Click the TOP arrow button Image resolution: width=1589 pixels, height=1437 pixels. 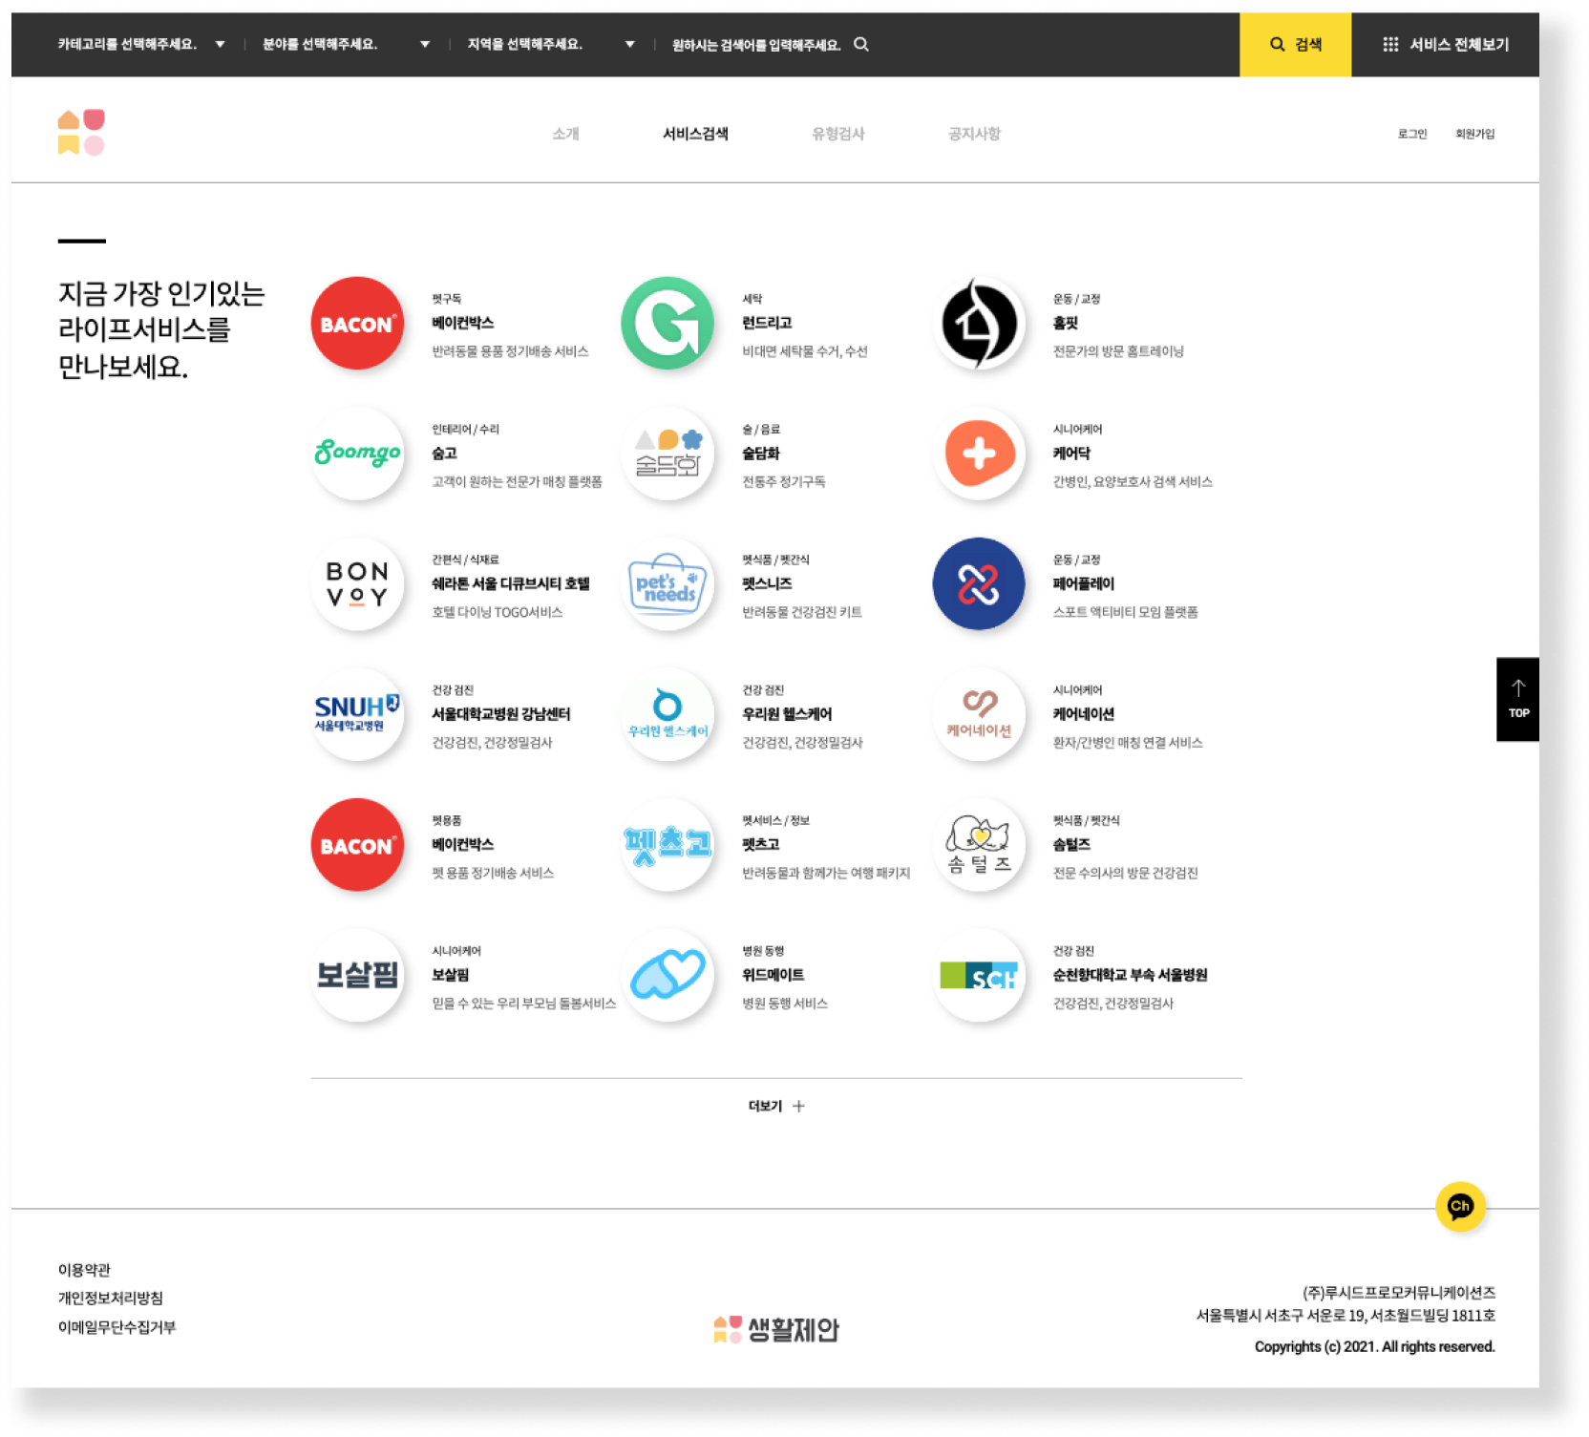pyautogui.click(x=1517, y=699)
